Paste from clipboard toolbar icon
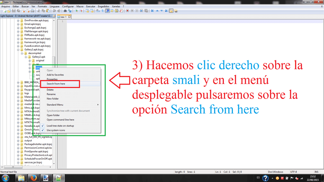 point(48,11)
